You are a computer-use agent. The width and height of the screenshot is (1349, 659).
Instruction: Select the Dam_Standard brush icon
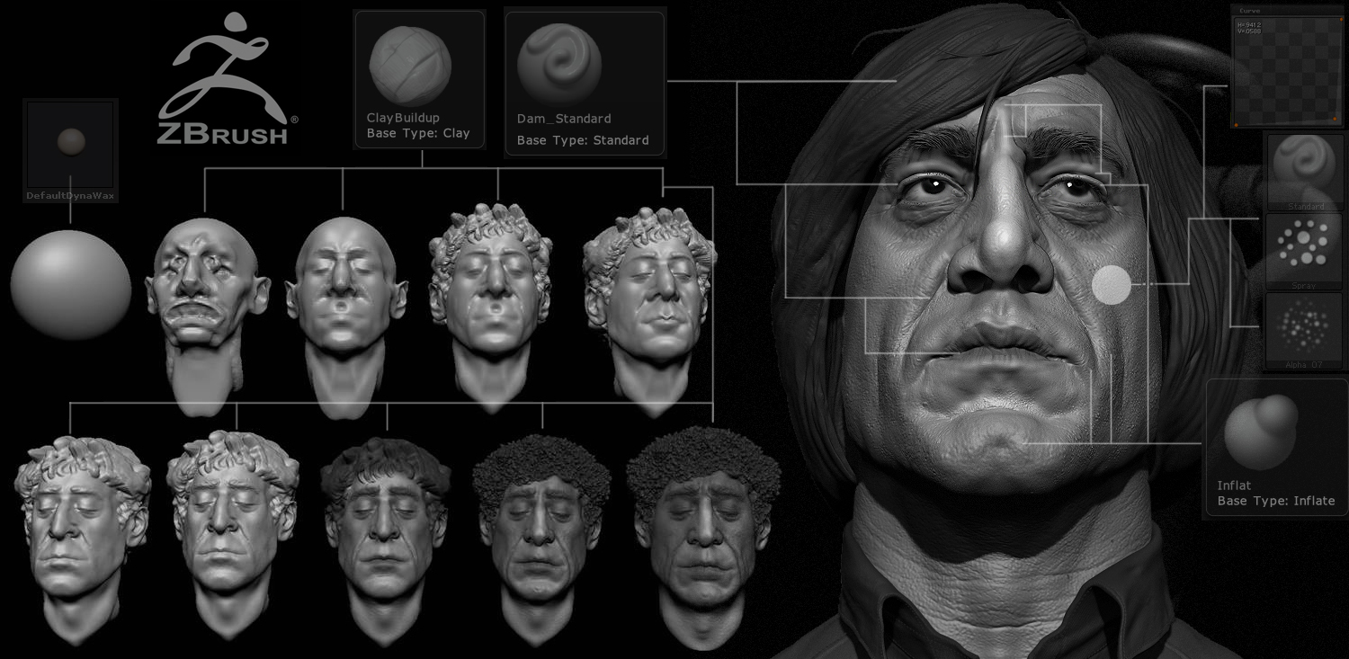click(x=558, y=63)
